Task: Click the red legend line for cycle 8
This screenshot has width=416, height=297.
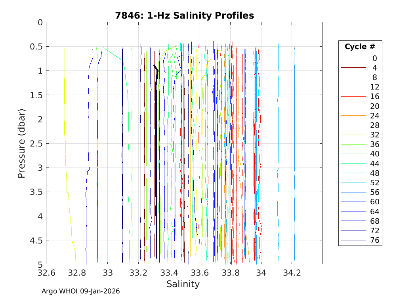Action: (353, 77)
